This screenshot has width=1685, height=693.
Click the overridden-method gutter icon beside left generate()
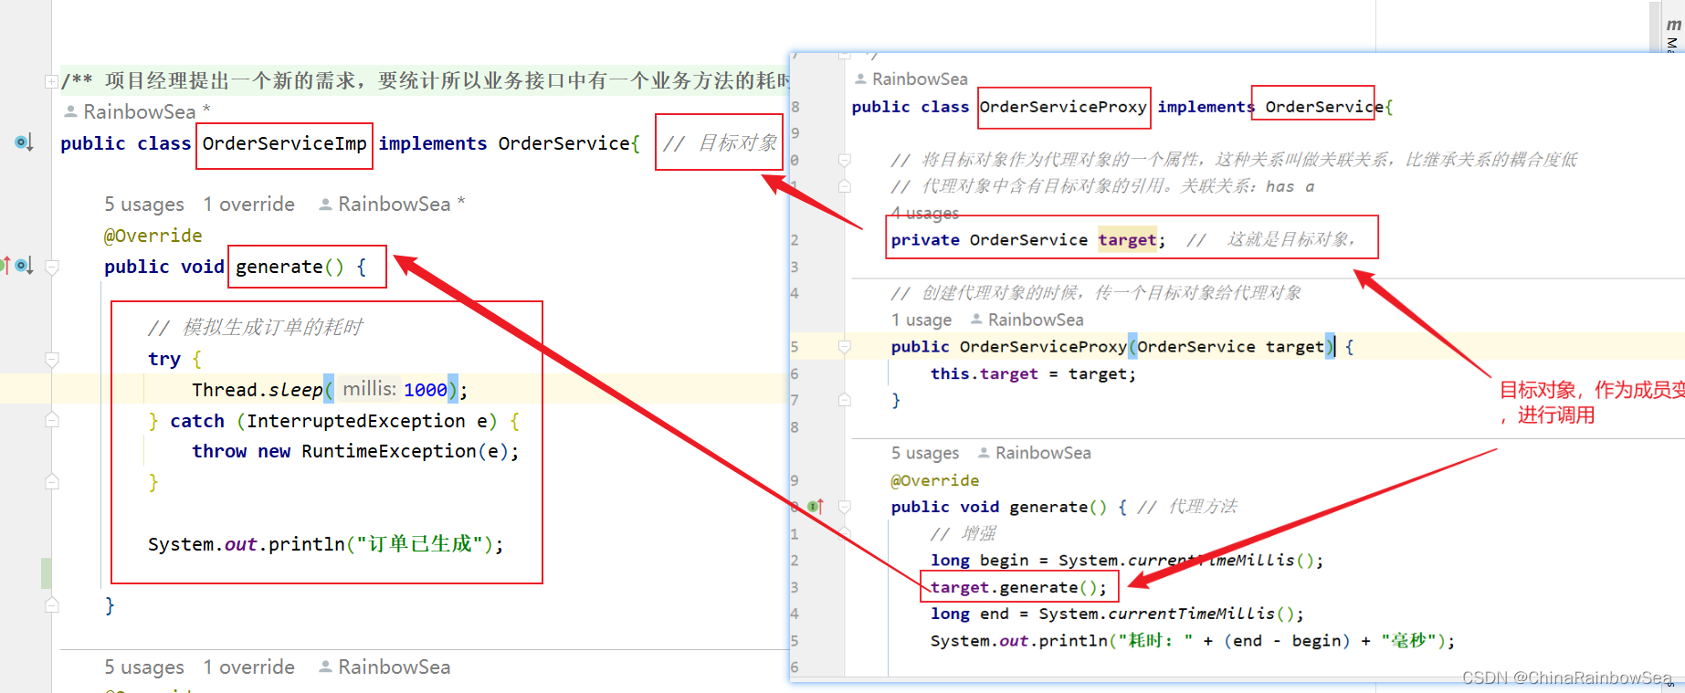(25, 266)
